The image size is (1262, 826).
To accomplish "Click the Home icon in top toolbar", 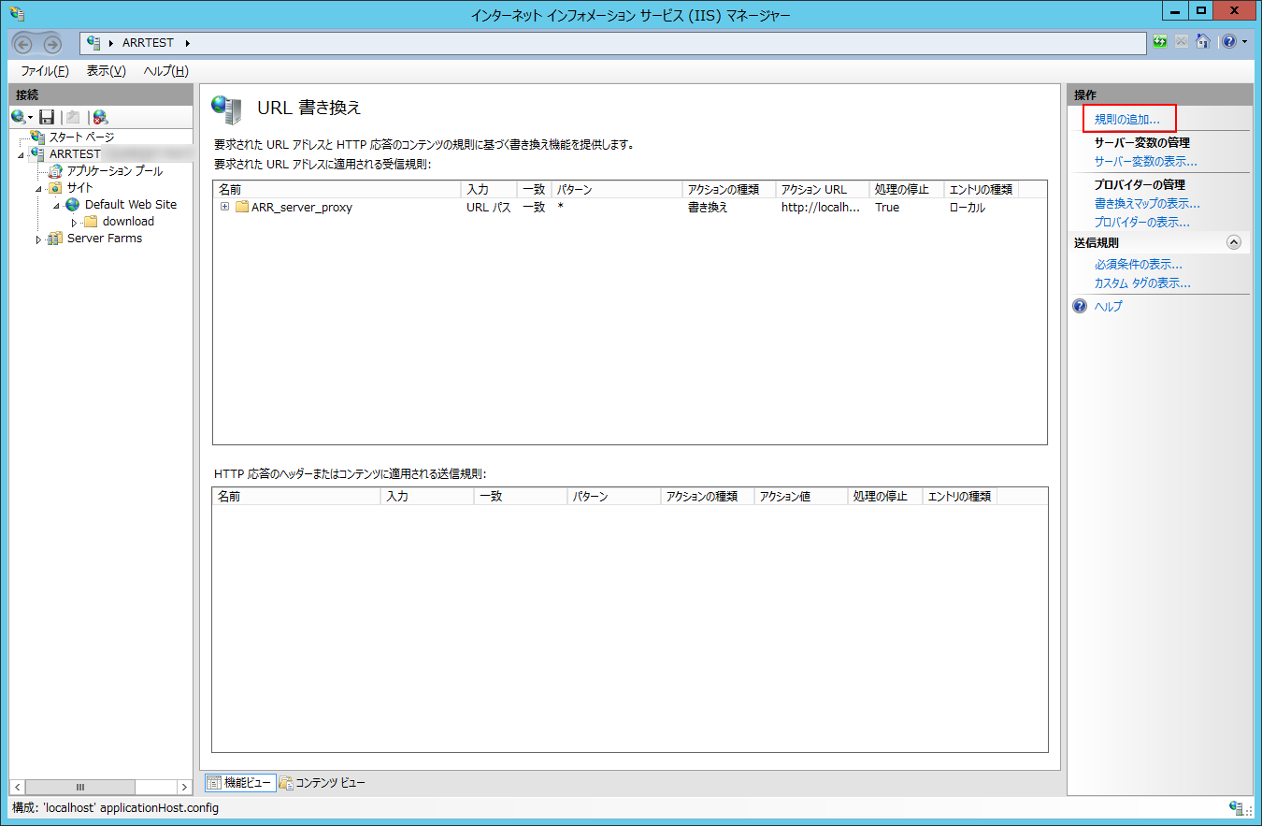I will click(x=1203, y=42).
